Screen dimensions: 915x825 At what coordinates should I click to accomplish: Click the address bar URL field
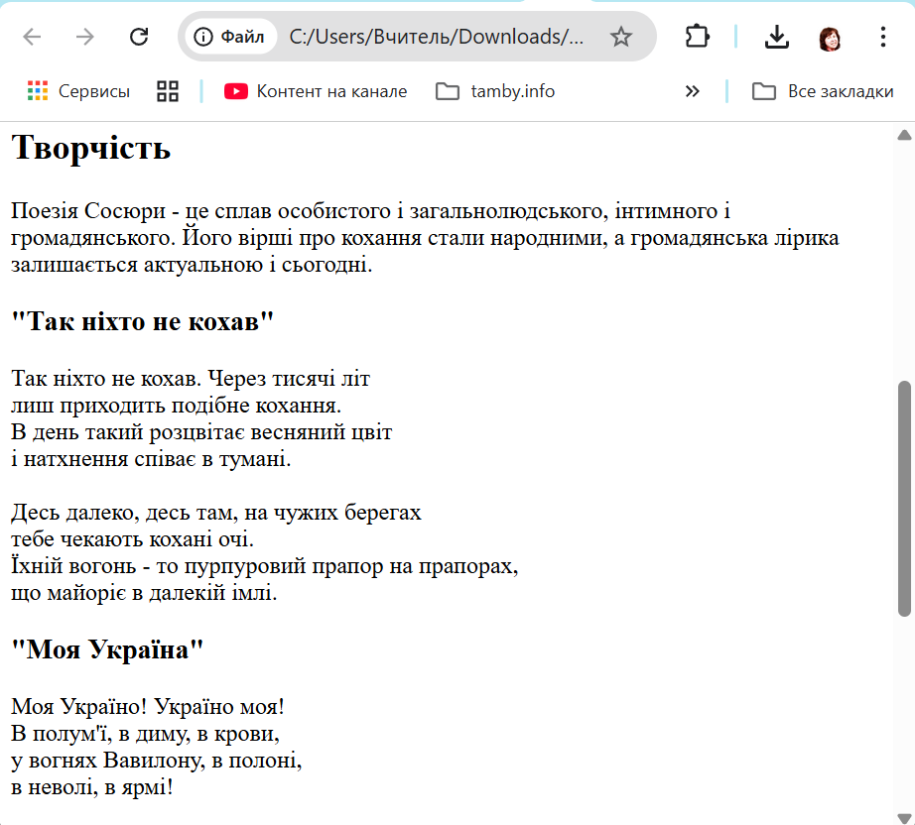(437, 37)
